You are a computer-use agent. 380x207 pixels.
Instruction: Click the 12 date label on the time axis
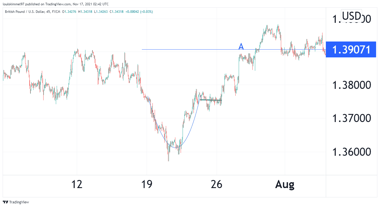(x=77, y=184)
